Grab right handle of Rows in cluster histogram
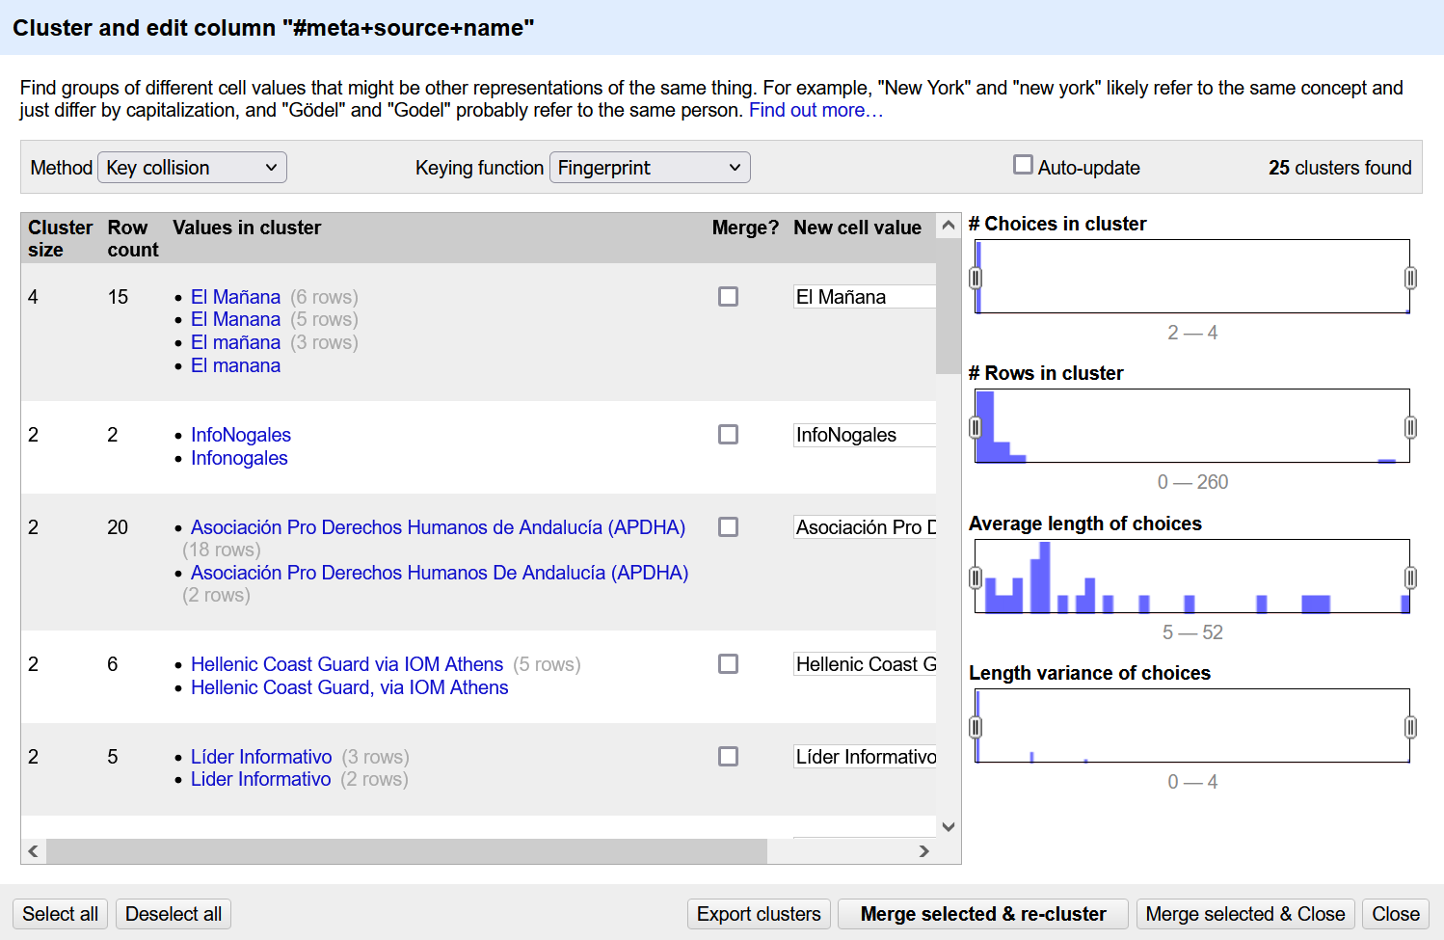Screen dimensions: 1444x940 [1410, 427]
